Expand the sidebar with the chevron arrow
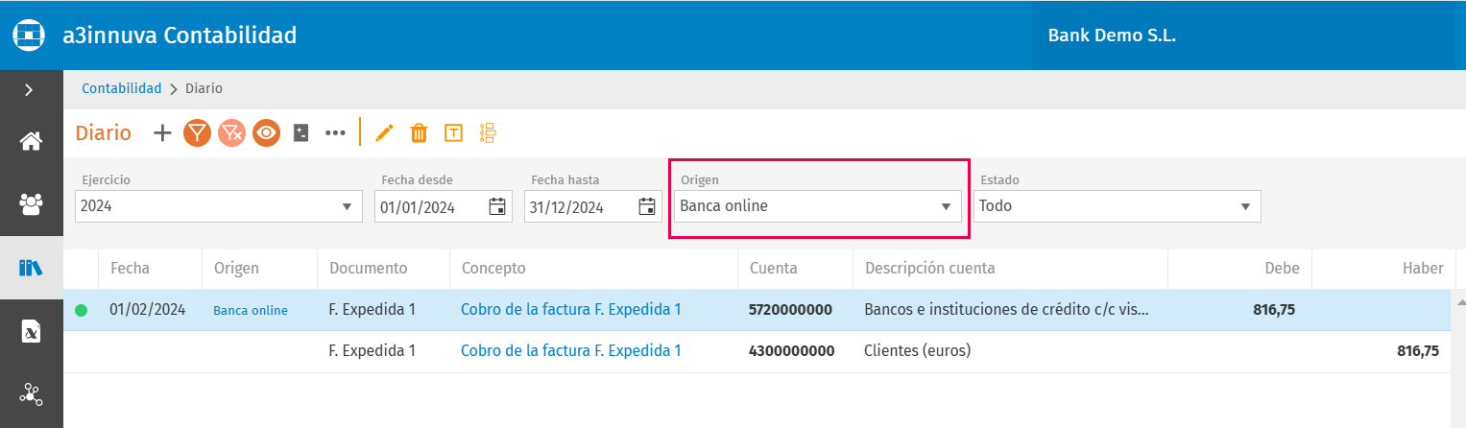This screenshot has width=1466, height=428. (x=29, y=89)
